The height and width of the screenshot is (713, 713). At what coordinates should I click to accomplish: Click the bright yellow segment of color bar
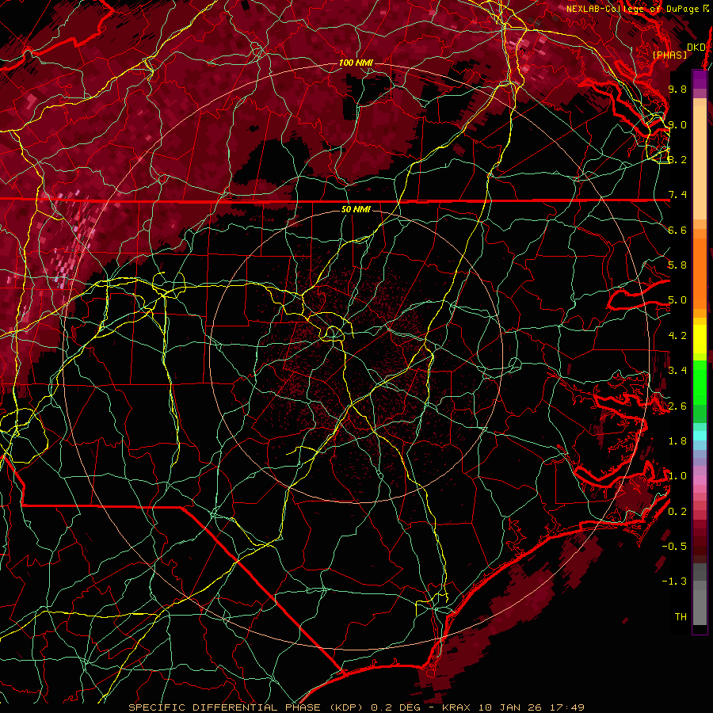point(700,339)
